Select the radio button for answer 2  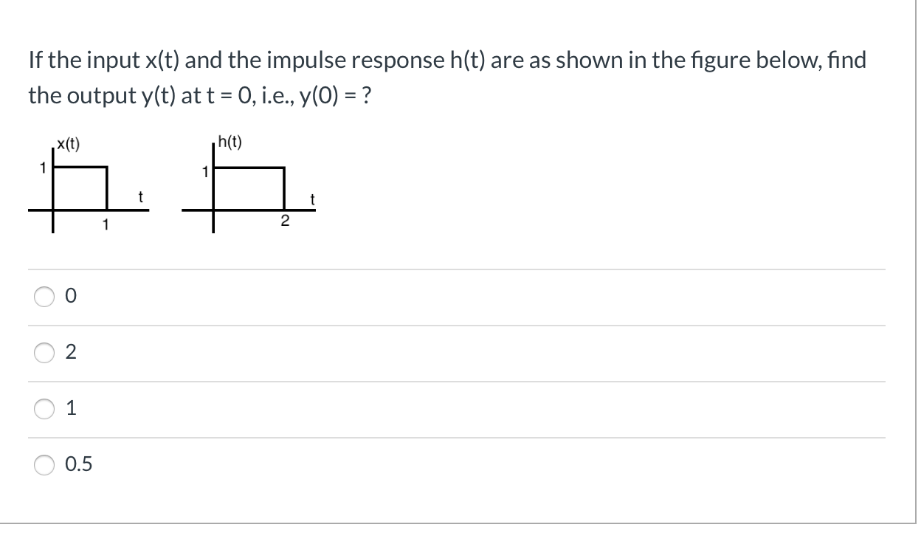tap(44, 353)
